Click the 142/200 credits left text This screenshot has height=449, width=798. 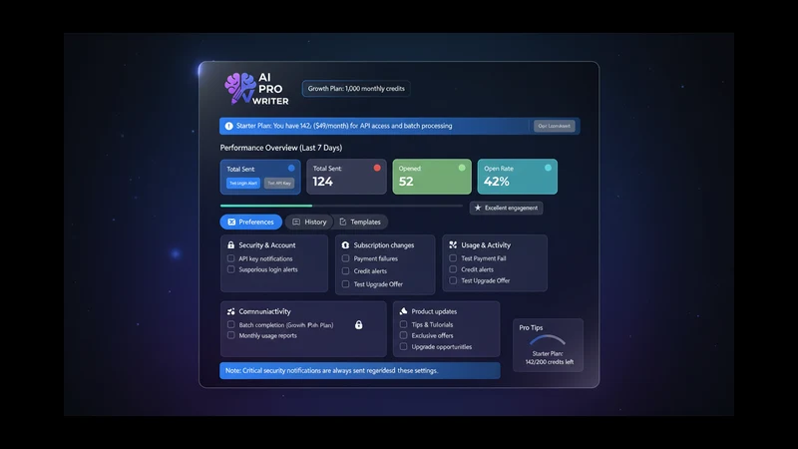click(550, 362)
